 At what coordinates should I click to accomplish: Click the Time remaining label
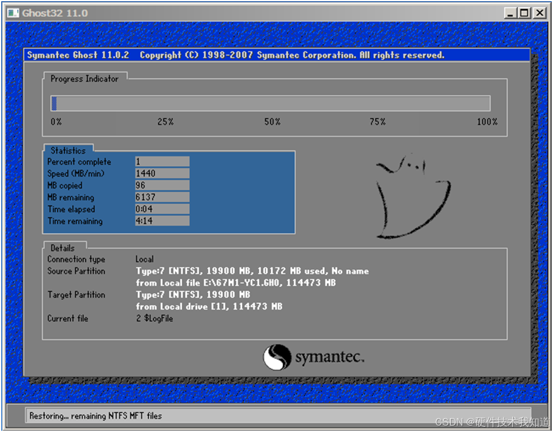tap(75, 221)
